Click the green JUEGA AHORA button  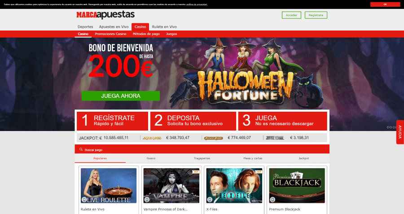(121, 96)
